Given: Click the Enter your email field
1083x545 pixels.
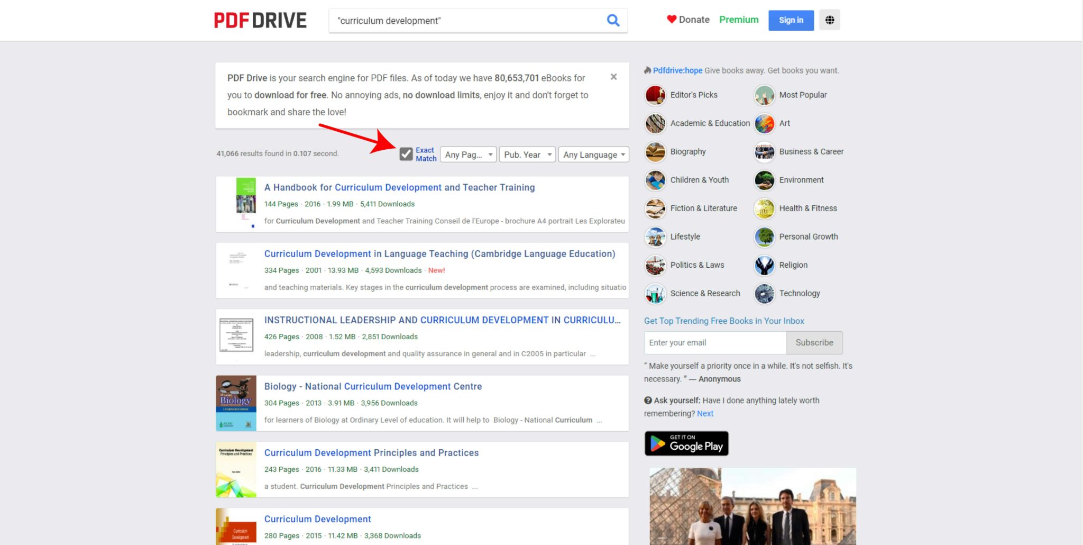Looking at the screenshot, I should click(714, 343).
